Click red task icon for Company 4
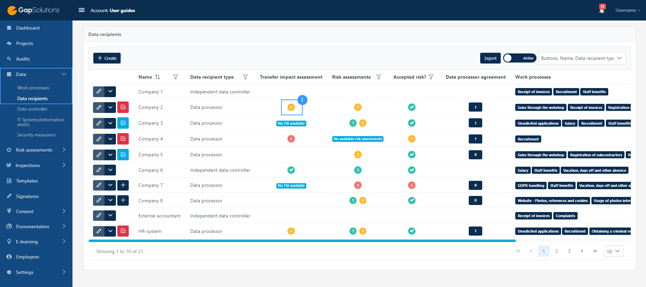 (123, 139)
